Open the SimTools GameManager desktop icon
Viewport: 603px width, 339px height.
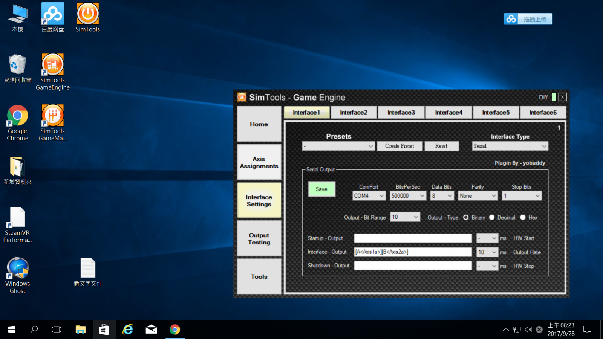tap(53, 123)
